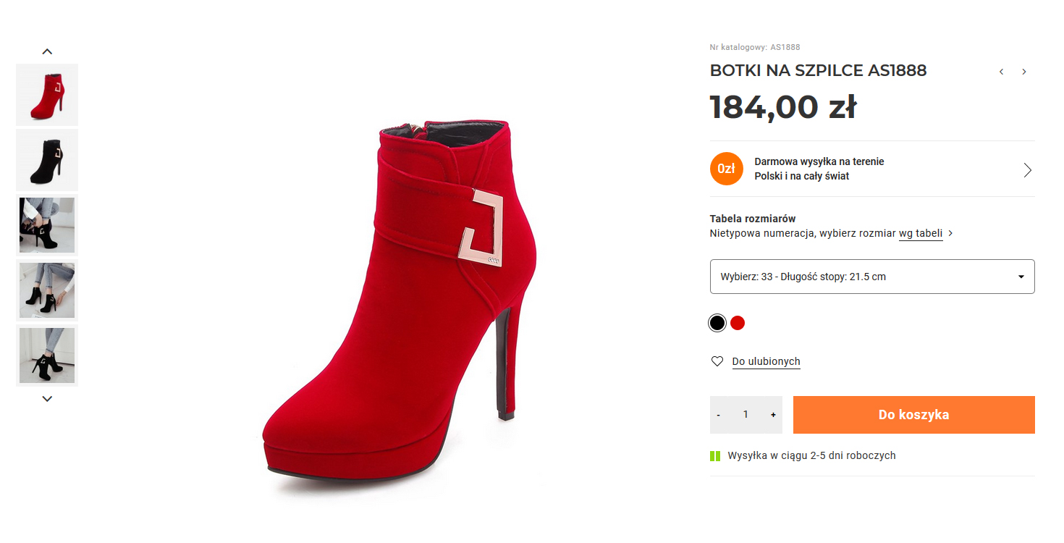Click the orange 0zł free shipping badge
This screenshot has height=543, width=1064.
pos(726,169)
